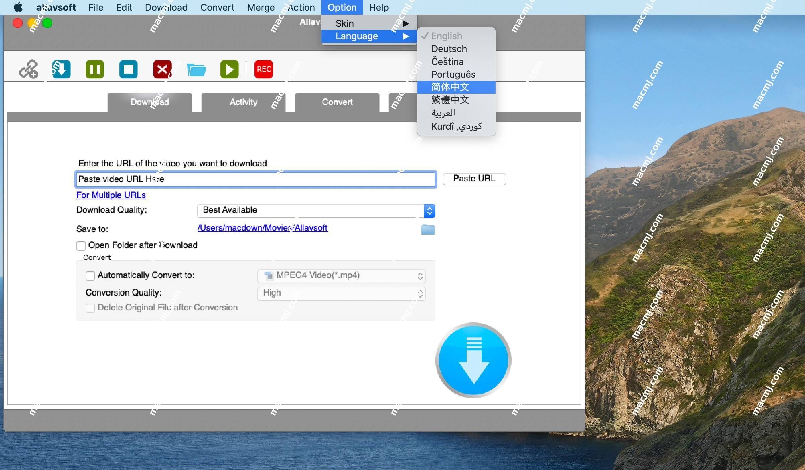Viewport: 805px width, 470px height.
Task: Select English language option
Action: 456,36
